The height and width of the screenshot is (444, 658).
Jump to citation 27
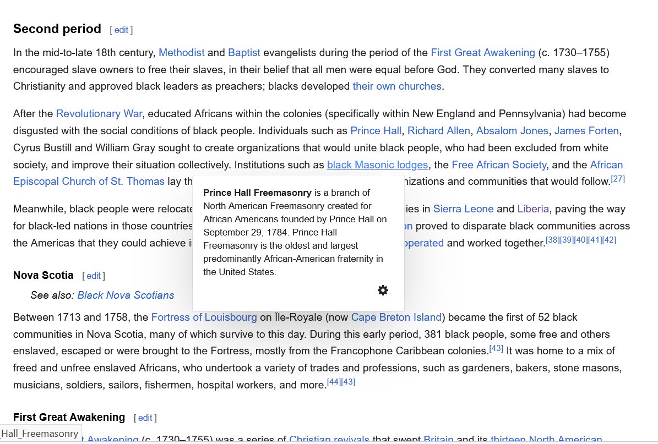point(618,179)
